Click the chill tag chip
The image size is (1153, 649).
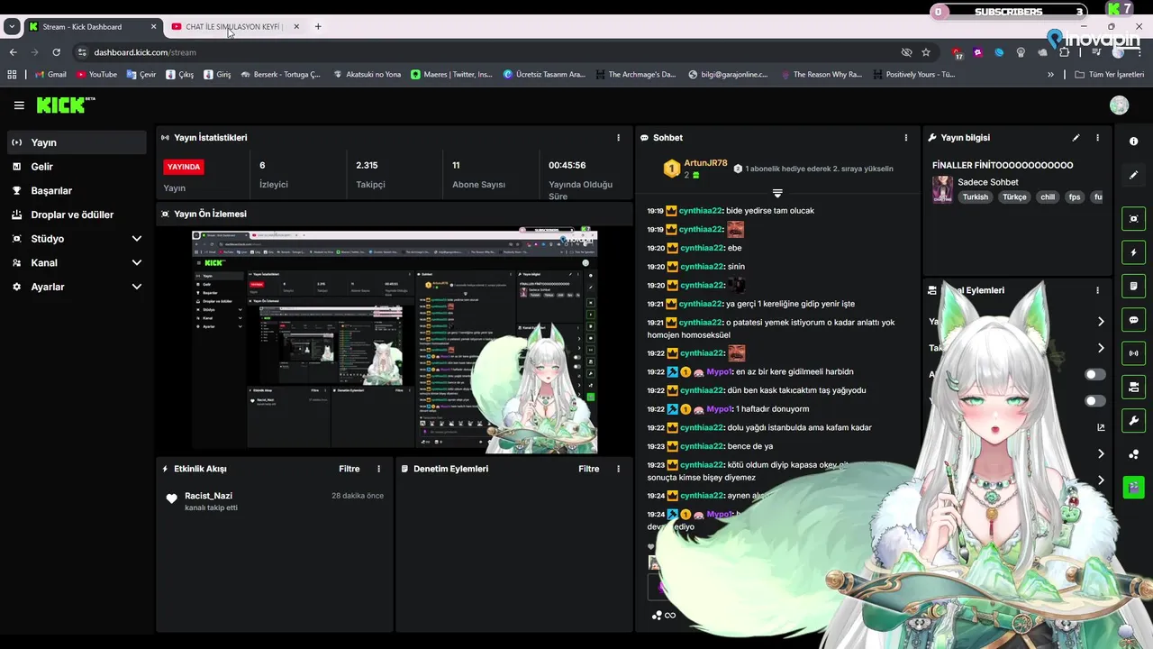[1047, 197]
